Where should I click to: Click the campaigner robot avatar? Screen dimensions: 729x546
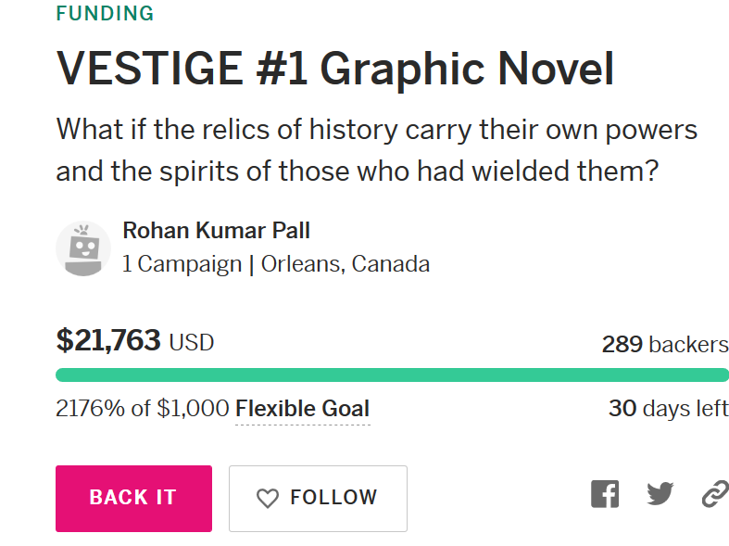83,248
